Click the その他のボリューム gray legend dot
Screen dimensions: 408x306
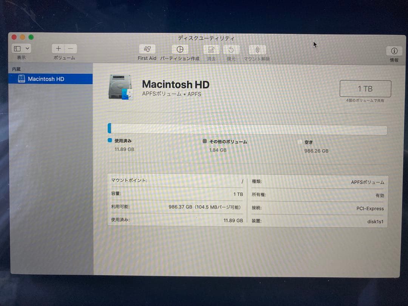click(x=204, y=141)
